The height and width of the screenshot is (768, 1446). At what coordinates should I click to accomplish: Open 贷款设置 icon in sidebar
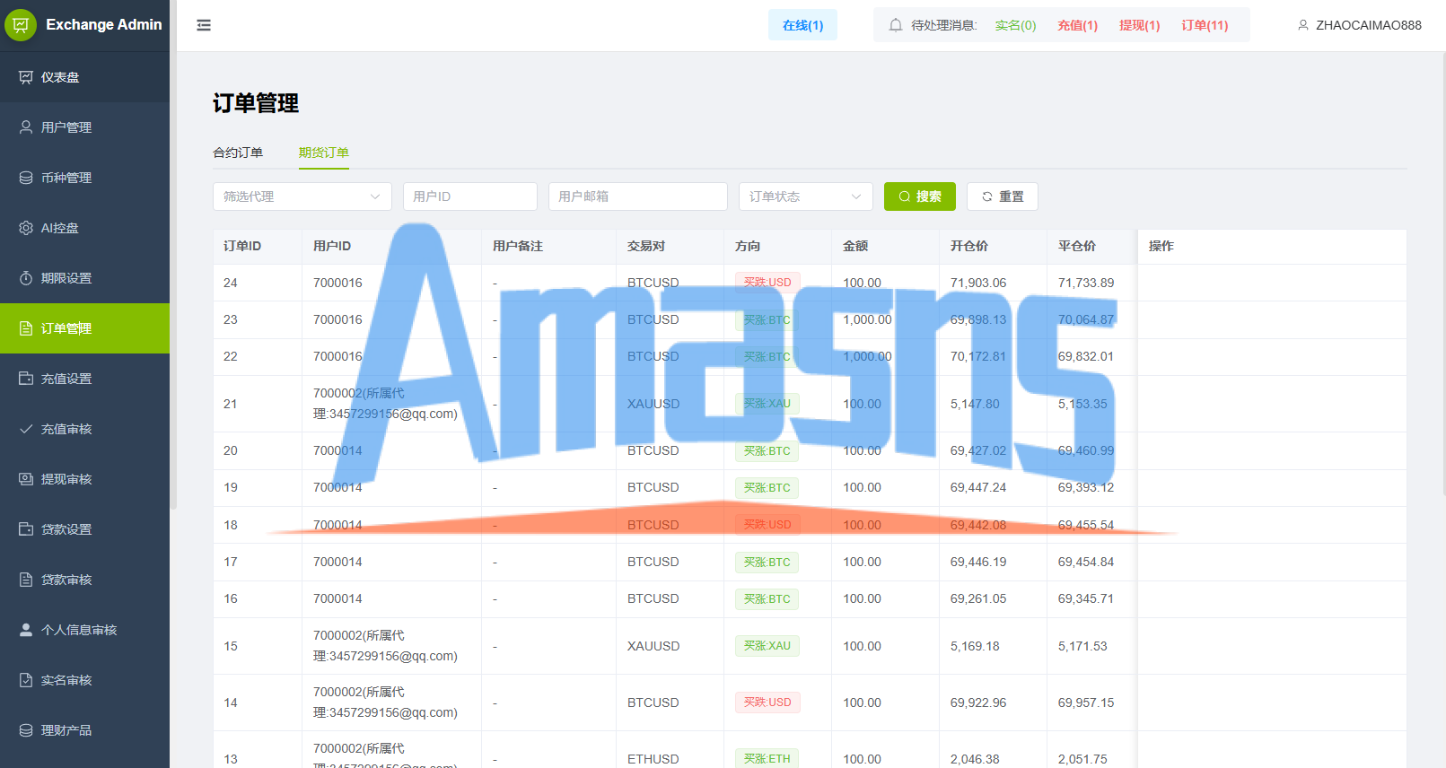pos(26,529)
